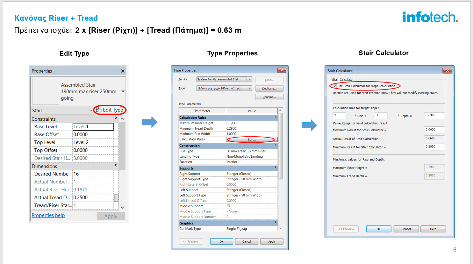This screenshot has width=473, height=264.
Task: Click the Rename... button
Action: [x=269, y=97]
